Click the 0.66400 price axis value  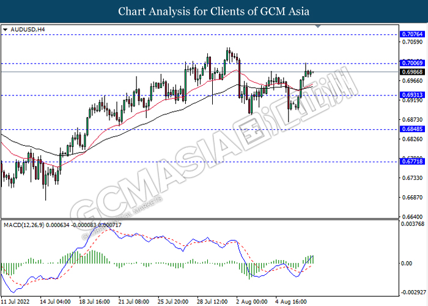[x=413, y=217]
